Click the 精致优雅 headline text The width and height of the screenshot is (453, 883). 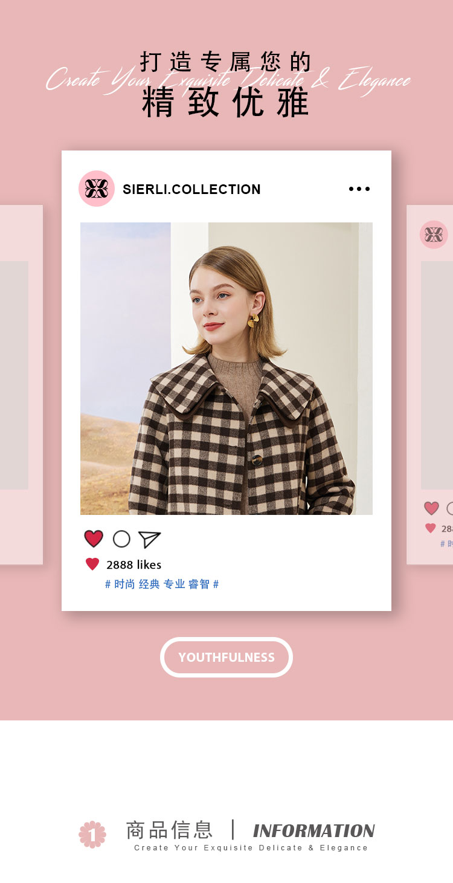[x=226, y=102]
